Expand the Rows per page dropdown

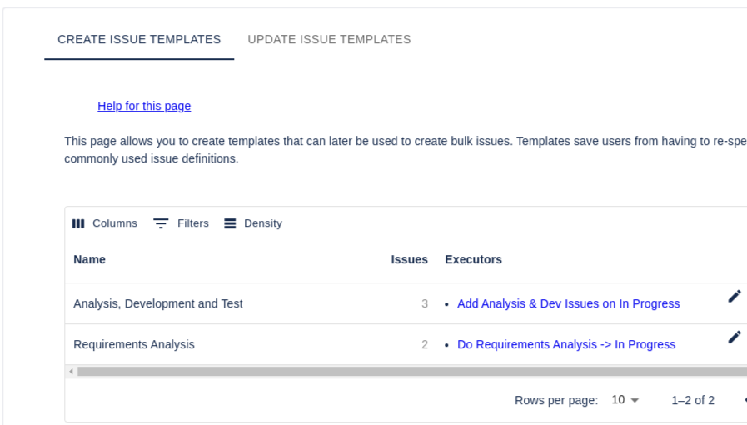click(x=625, y=400)
